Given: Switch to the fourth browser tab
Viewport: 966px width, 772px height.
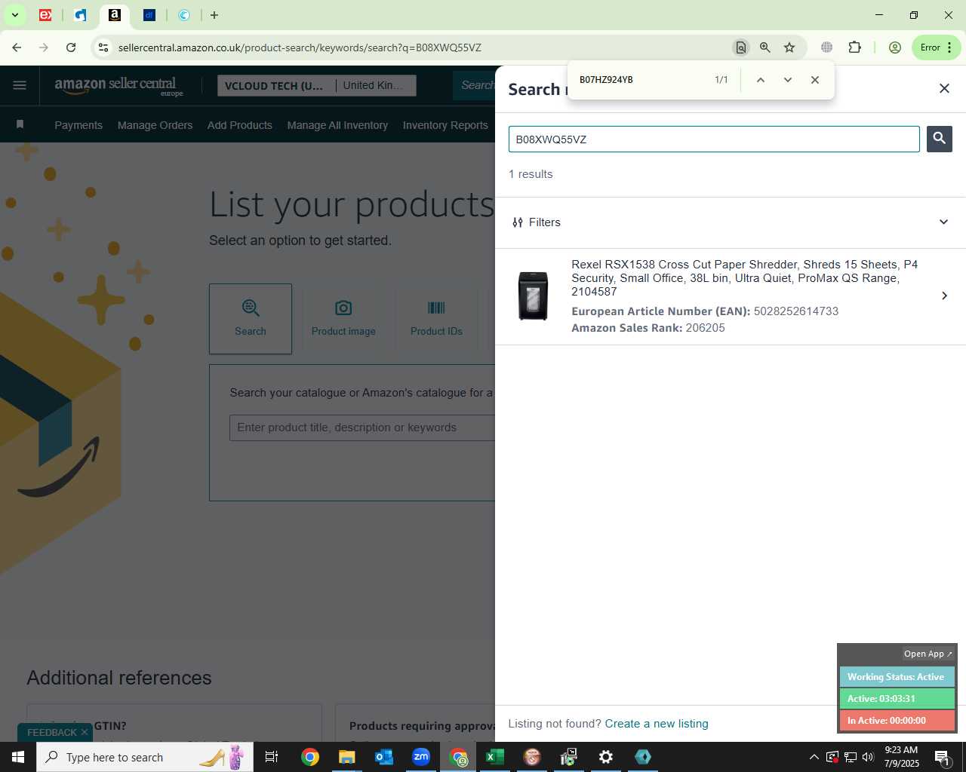Looking at the screenshot, I should tap(149, 15).
